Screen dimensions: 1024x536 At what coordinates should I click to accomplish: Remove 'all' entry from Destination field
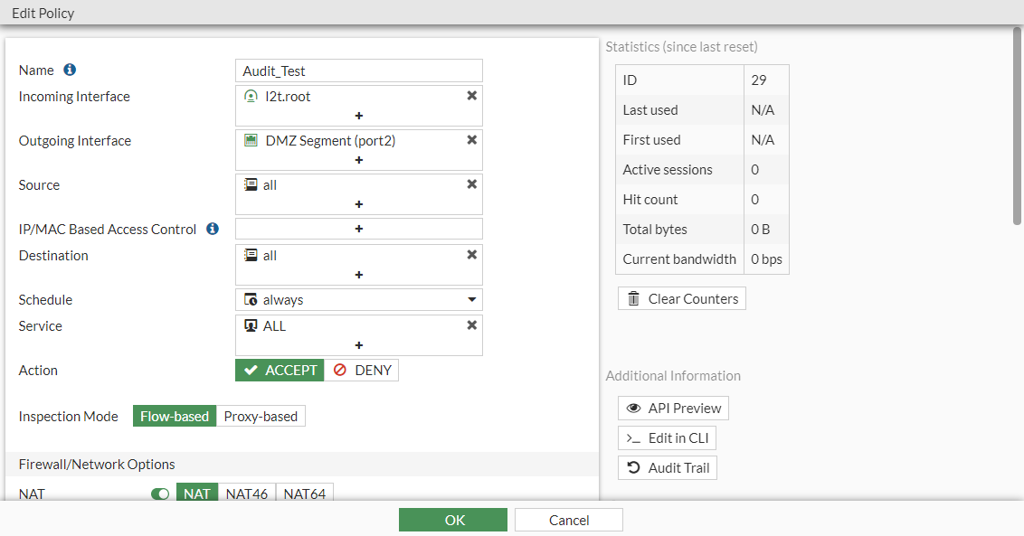tap(471, 255)
